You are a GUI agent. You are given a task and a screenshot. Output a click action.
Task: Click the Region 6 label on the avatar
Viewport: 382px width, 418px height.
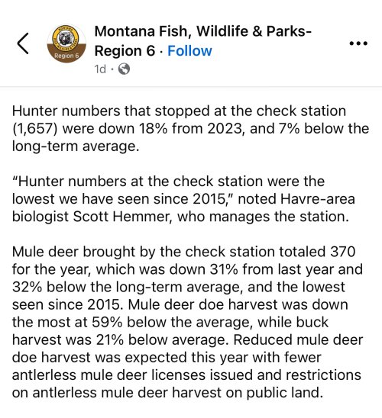coord(66,56)
